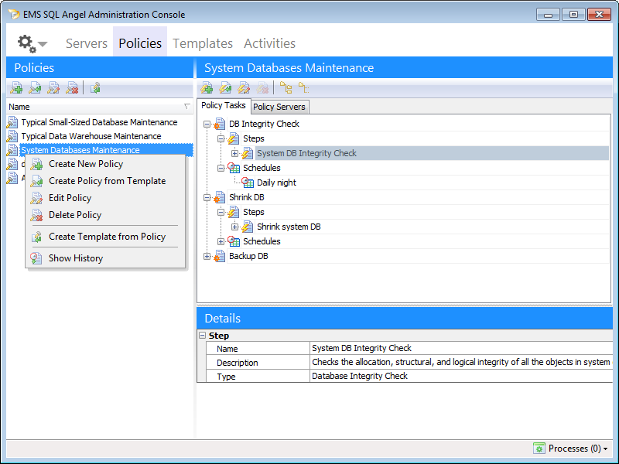Switch to the Servers tab
Image resolution: width=619 pixels, height=464 pixels.
(x=87, y=43)
